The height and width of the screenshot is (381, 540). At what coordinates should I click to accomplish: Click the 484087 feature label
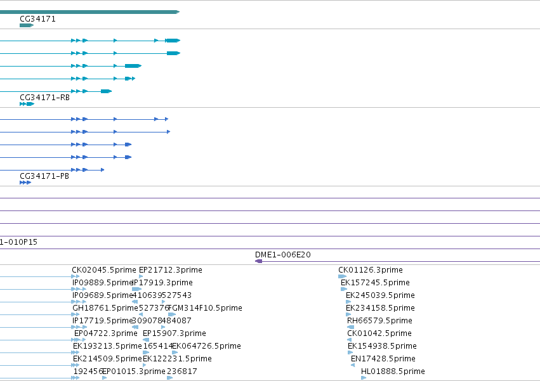coord(176,321)
